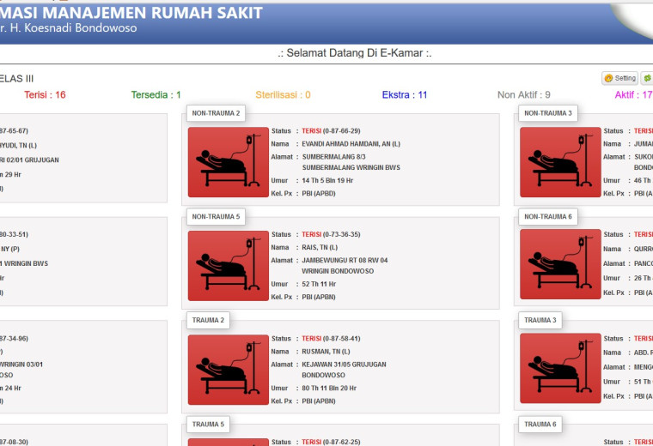
Task: Select the NON-TRAUMA 5 room label
Action: pyautogui.click(x=216, y=216)
